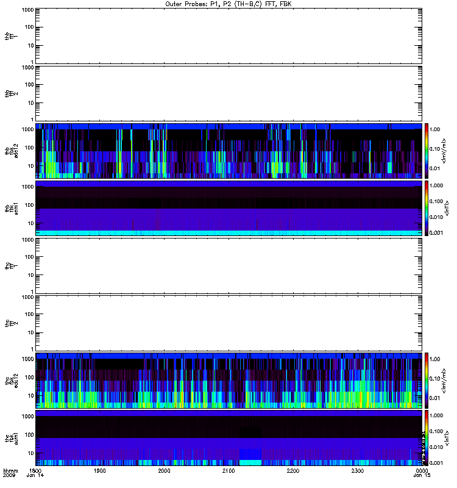Click the 2100 time tick label
The height and width of the screenshot is (488, 457).
[228, 470]
